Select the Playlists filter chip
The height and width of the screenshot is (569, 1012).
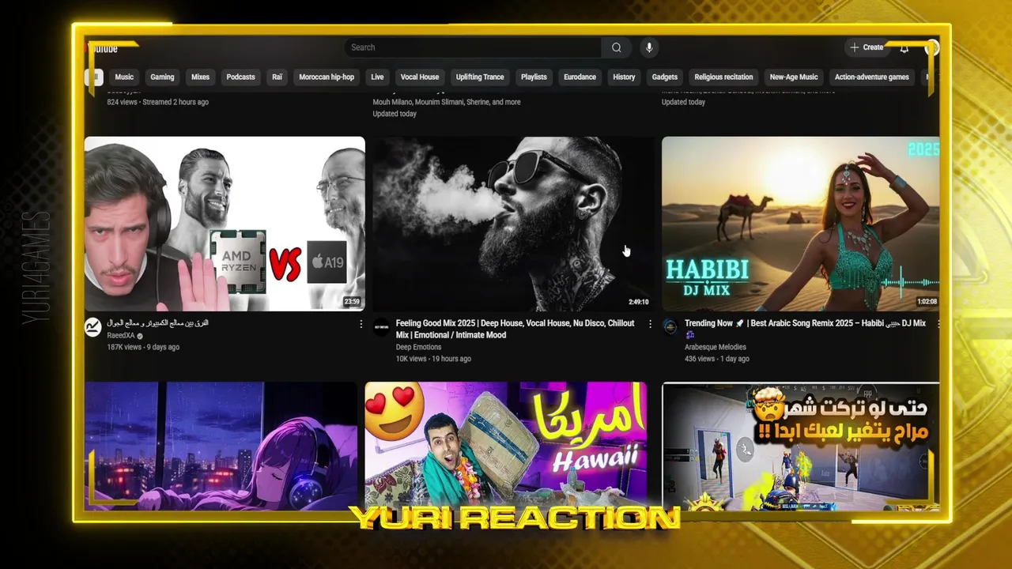coord(534,77)
